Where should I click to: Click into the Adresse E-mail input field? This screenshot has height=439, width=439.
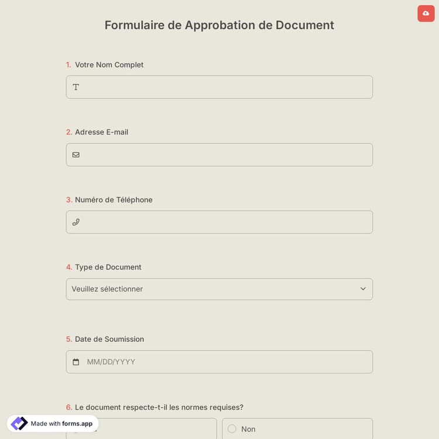pyautogui.click(x=225, y=155)
